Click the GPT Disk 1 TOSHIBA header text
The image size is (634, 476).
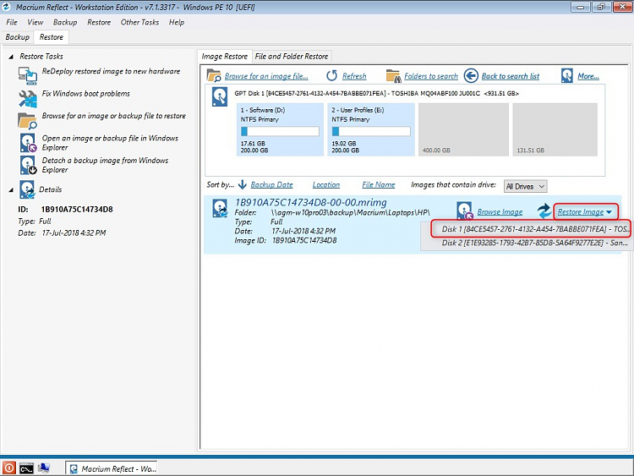click(376, 93)
